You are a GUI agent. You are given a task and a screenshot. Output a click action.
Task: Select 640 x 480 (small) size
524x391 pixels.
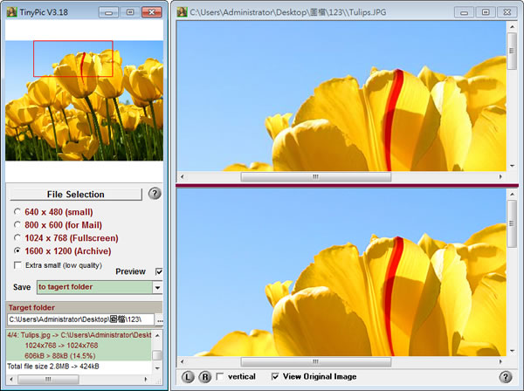coord(18,212)
